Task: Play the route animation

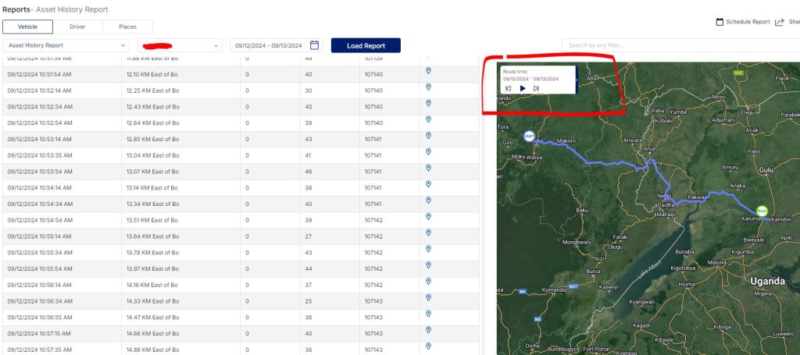Action: (x=523, y=88)
